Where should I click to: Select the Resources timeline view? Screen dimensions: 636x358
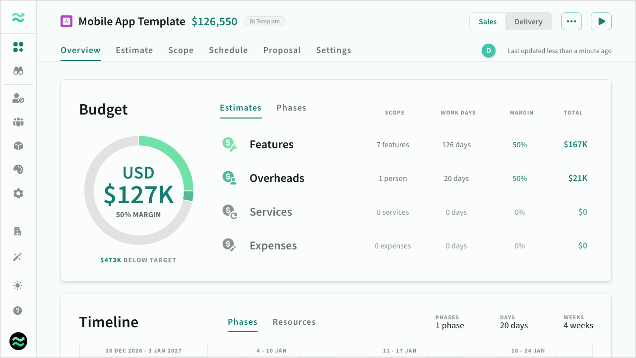(294, 322)
